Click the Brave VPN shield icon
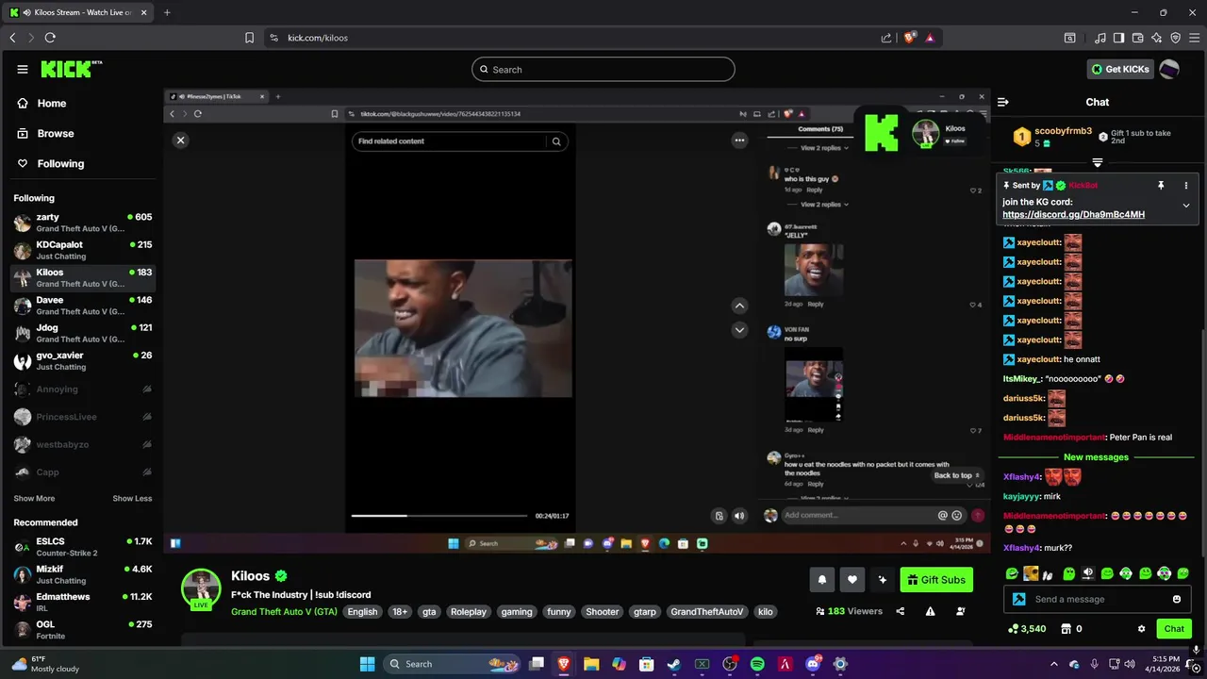The width and height of the screenshot is (1207, 679). point(1176,38)
